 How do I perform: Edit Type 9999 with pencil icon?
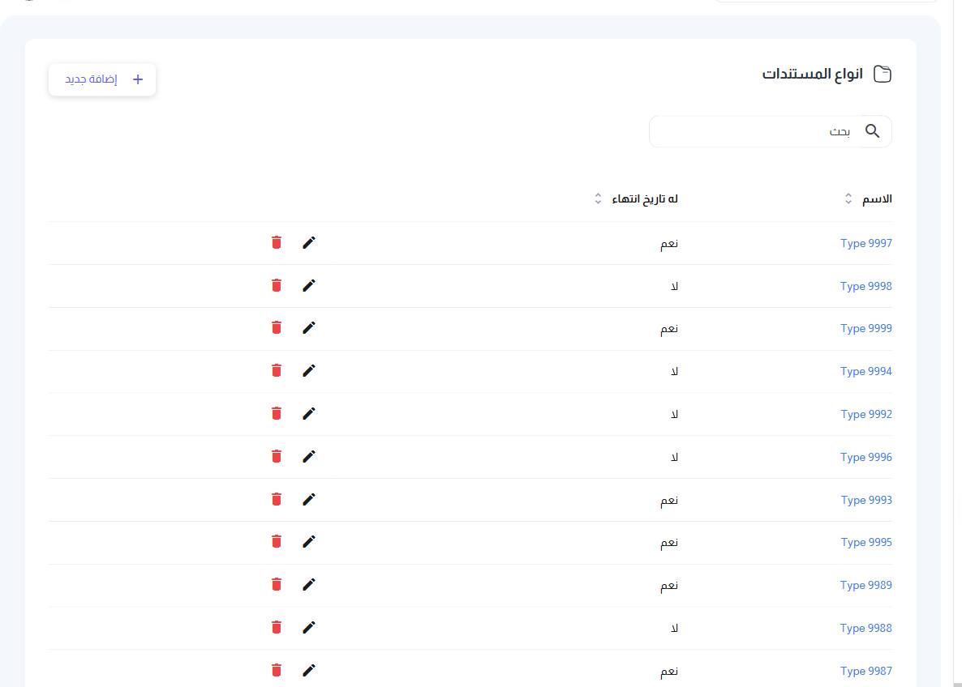[308, 328]
